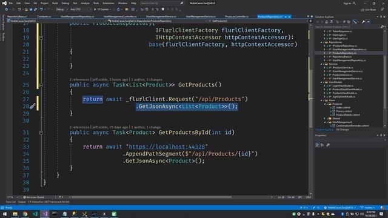Click the Save All toolbar icon
The height and width of the screenshot is (218, 388).
35,10
